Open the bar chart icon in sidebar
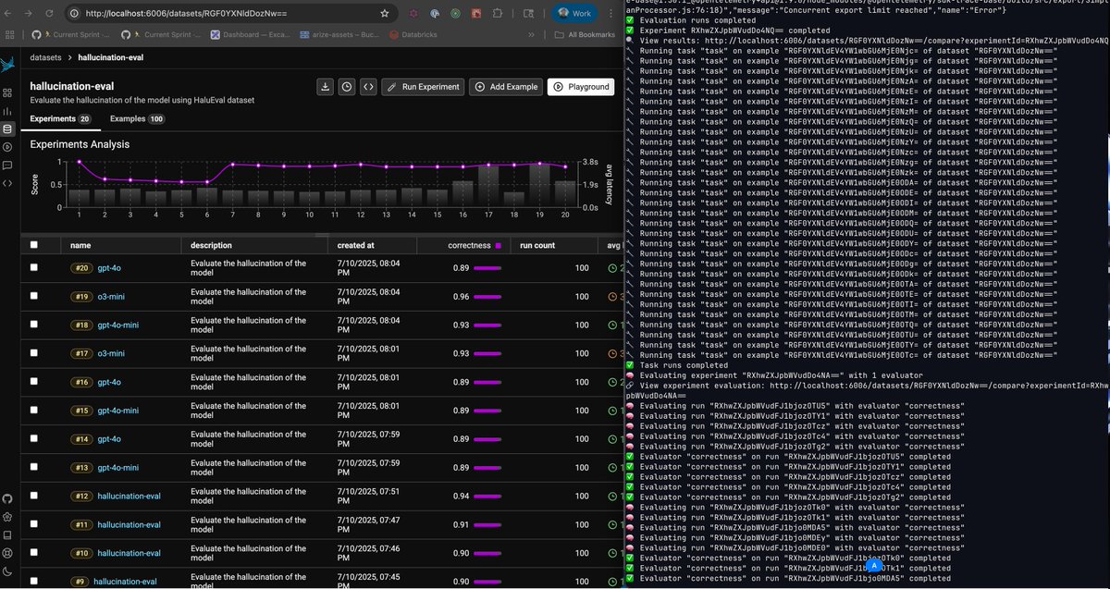 click(7, 112)
